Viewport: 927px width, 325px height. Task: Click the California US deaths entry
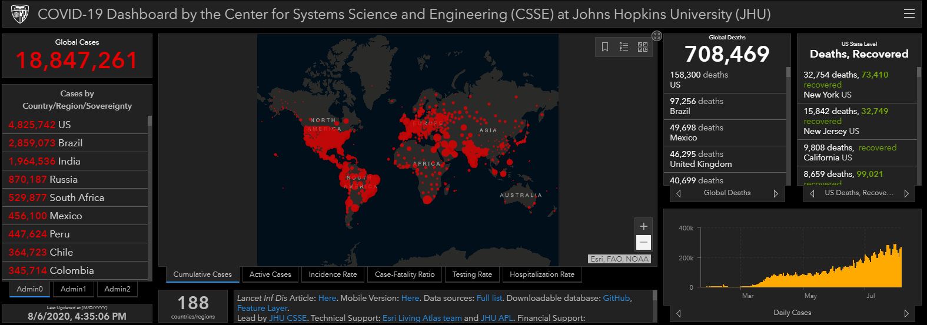[x=858, y=153]
